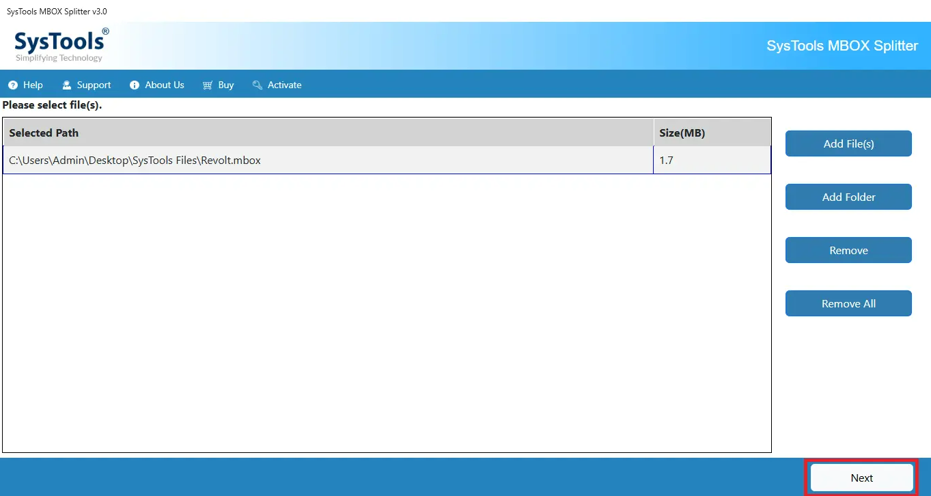Image resolution: width=931 pixels, height=496 pixels.
Task: Select the Revolt.mbox file path row
Action: [387, 161]
